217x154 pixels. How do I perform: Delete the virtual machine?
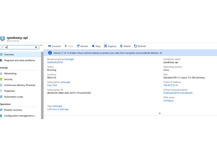tap(125, 46)
